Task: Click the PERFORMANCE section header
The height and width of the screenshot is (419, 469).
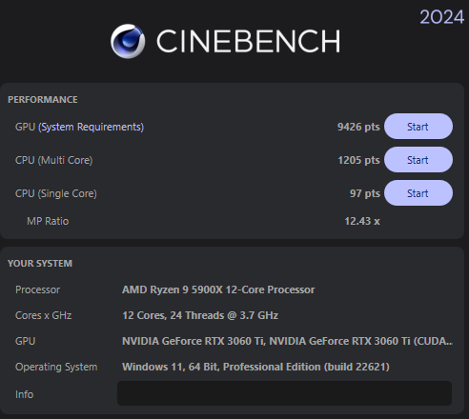Action: click(43, 100)
